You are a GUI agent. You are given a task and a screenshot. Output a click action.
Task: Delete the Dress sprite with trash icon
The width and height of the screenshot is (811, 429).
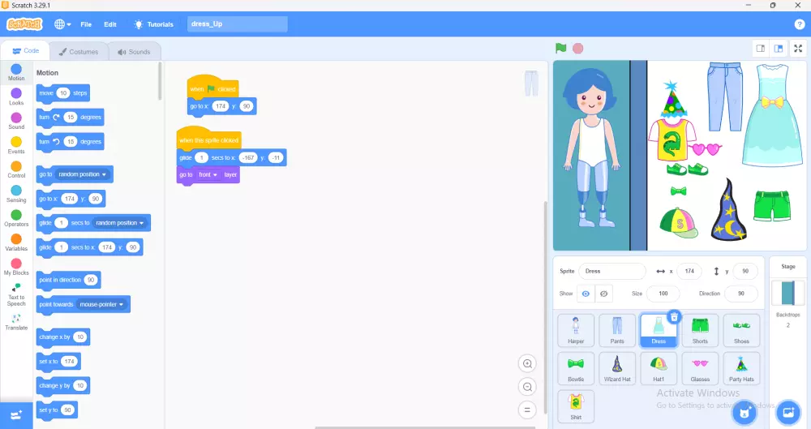pyautogui.click(x=674, y=317)
